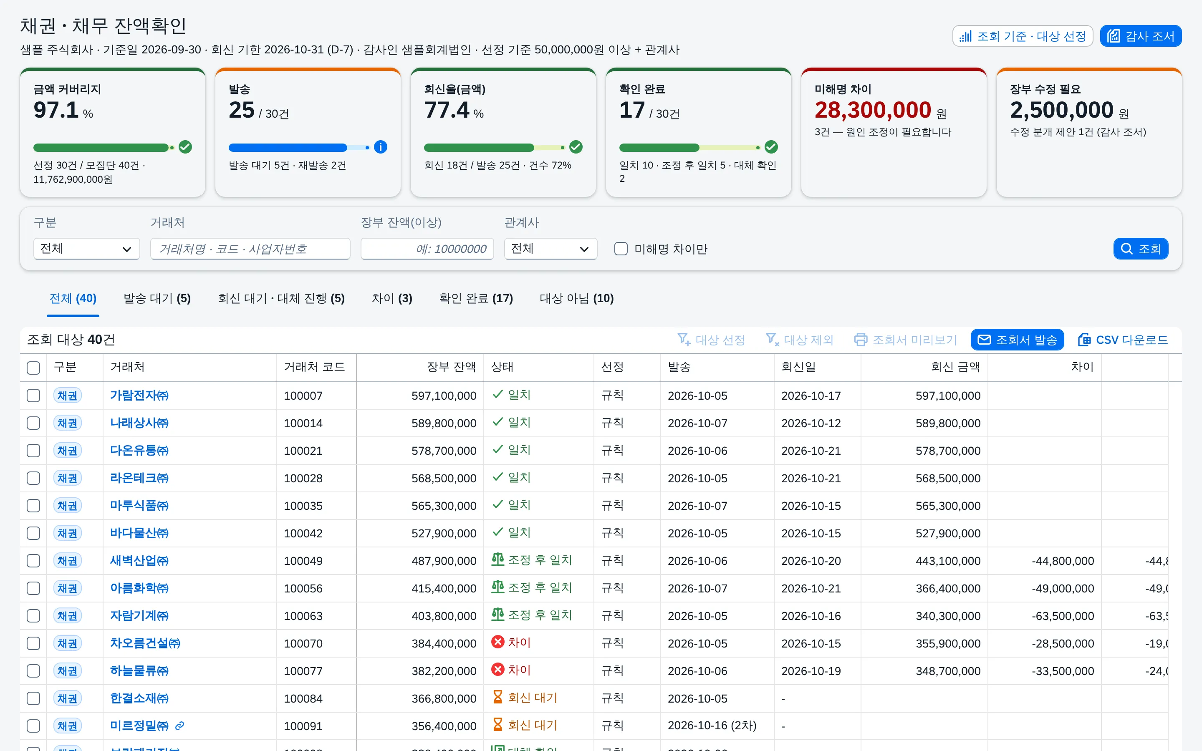Open the 확인 완료 (17) tab
The width and height of the screenshot is (1202, 751).
tap(476, 298)
